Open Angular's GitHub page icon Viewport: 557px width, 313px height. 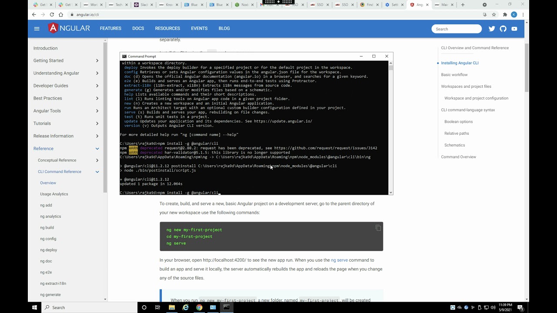coord(503,29)
